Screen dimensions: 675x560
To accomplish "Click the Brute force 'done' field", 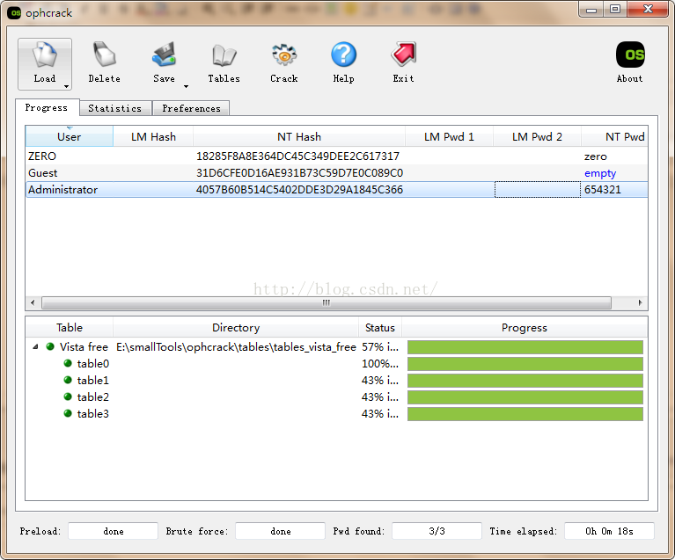I will click(x=280, y=531).
